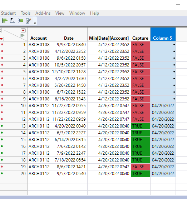
Task: Click green row-state marker for row 13
Action: tap(2, 126)
